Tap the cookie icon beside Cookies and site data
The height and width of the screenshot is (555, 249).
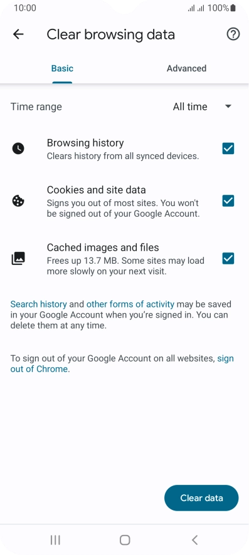(18, 201)
